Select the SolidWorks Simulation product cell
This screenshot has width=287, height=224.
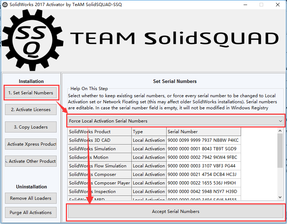click(x=100, y=149)
